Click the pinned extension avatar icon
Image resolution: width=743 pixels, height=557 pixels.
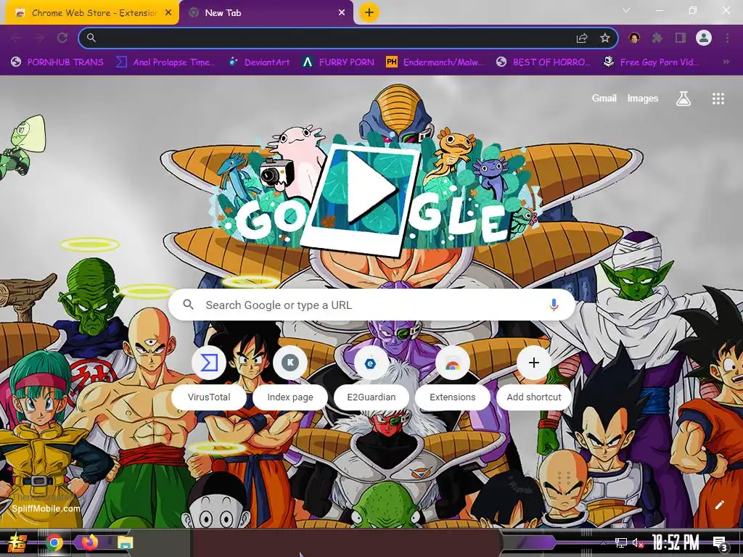[634, 38]
